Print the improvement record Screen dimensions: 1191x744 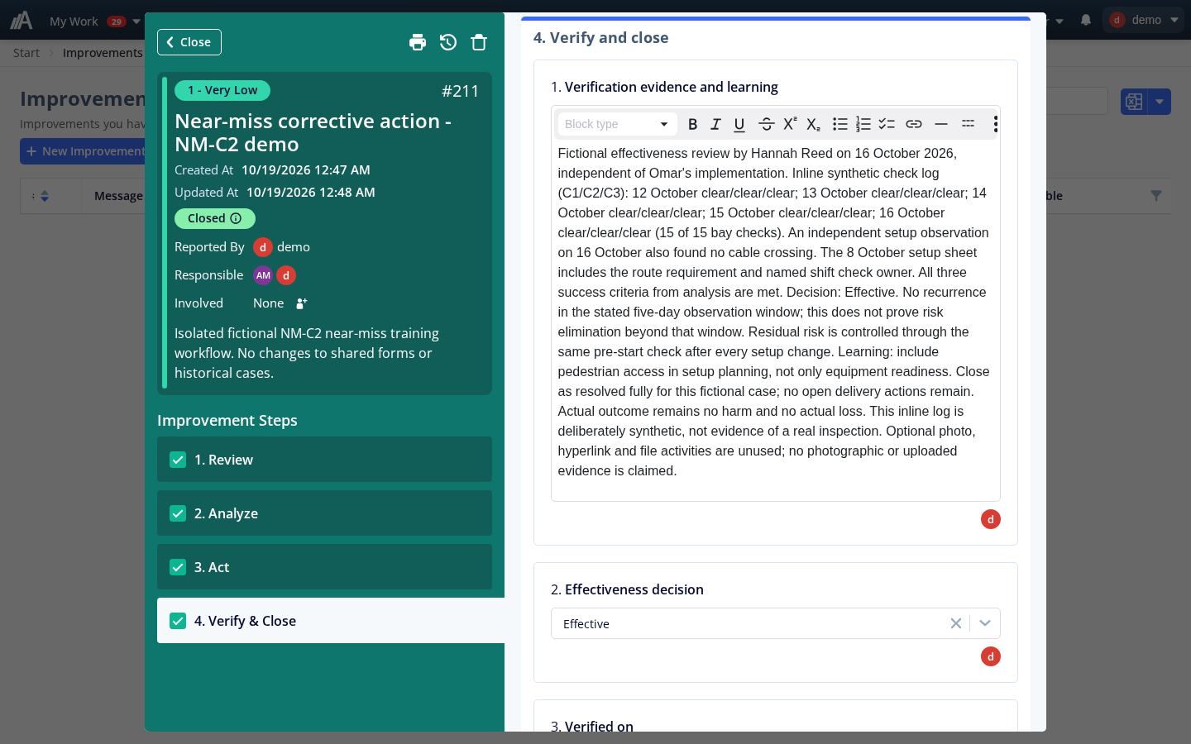click(x=418, y=42)
